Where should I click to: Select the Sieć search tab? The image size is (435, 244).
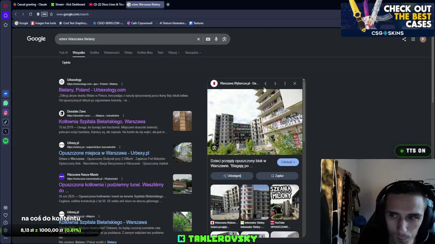[160, 53]
